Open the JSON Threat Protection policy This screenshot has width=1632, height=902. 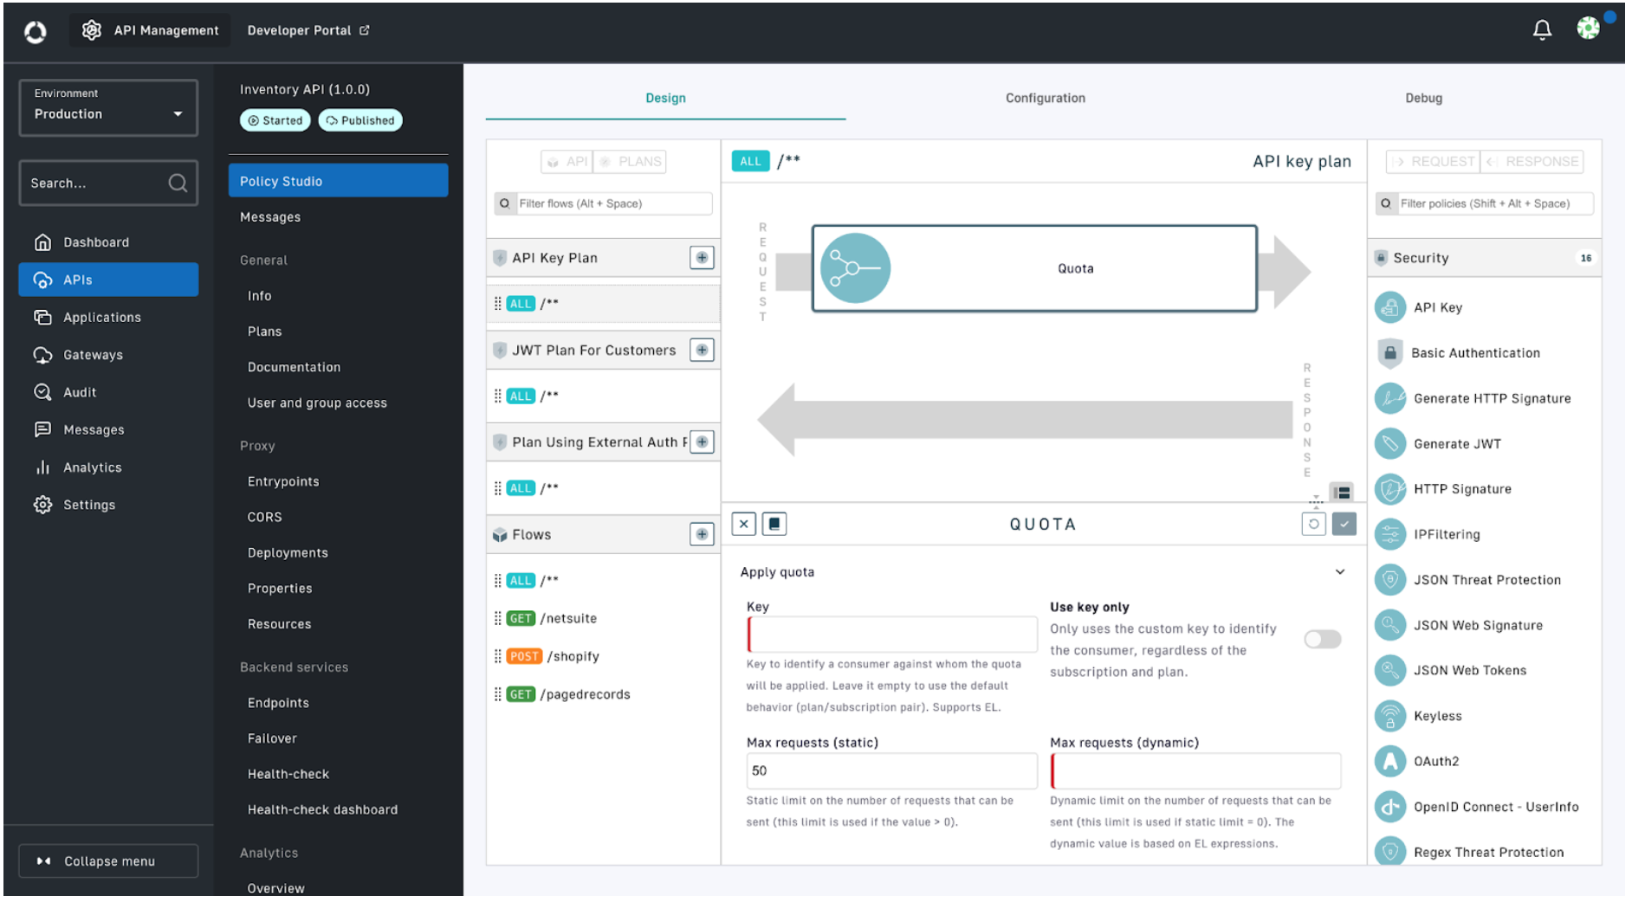coord(1486,580)
